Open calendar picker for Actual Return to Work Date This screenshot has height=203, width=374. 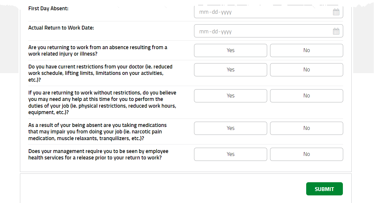[x=336, y=31]
